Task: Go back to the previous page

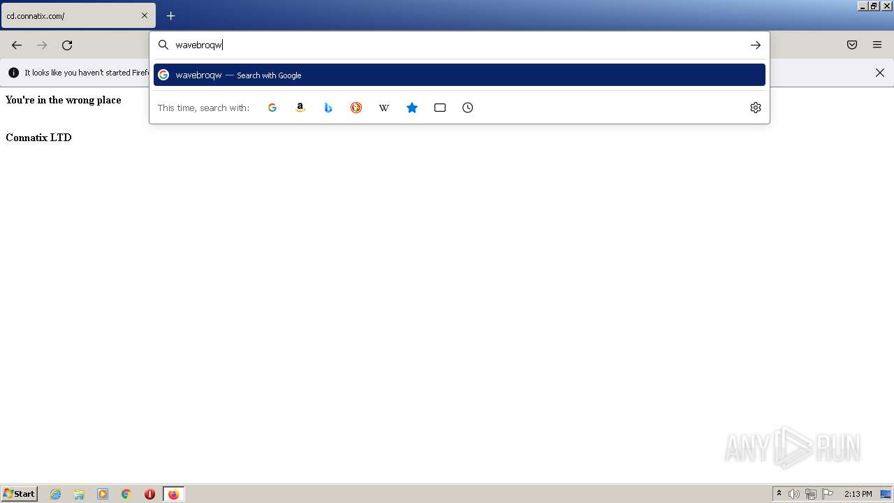Action: [x=17, y=45]
